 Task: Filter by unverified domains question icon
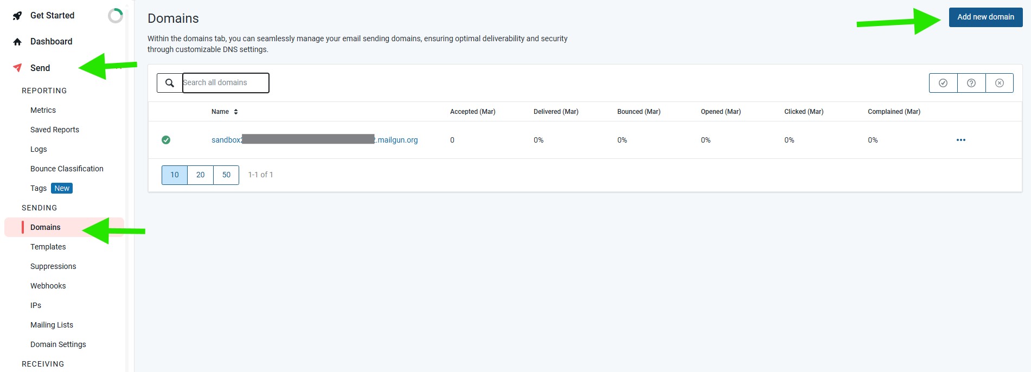[x=971, y=83]
